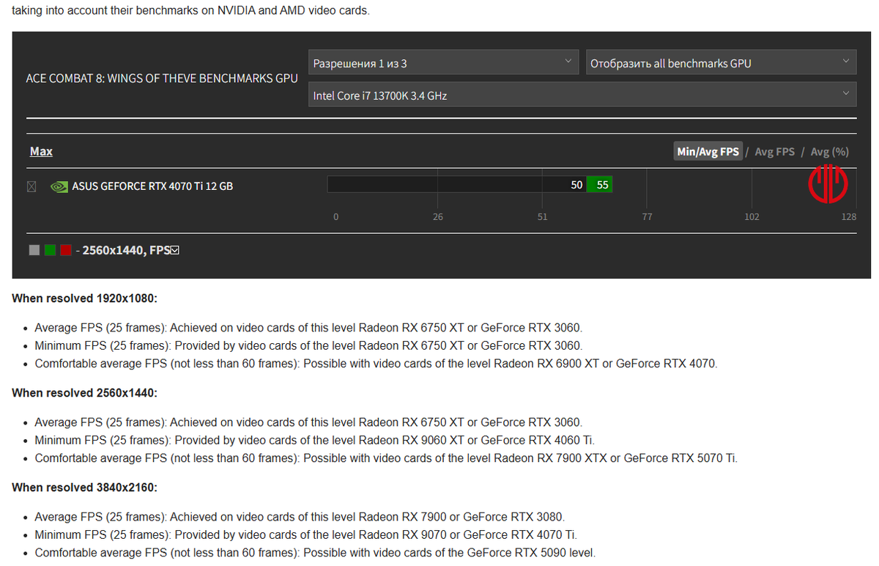The width and height of the screenshot is (879, 566).
Task: Click the axis value 51
Action: (542, 217)
